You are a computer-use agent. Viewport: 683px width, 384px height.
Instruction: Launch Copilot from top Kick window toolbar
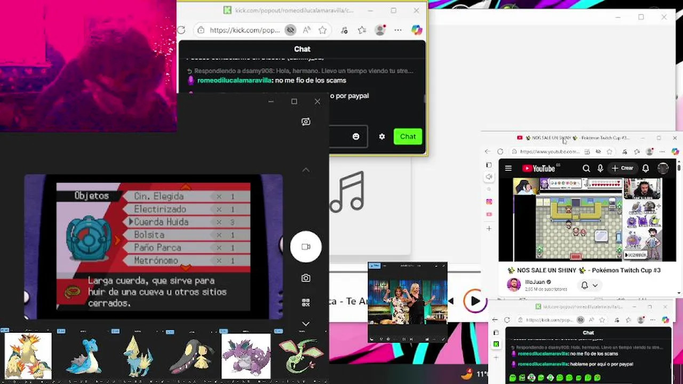tap(417, 30)
